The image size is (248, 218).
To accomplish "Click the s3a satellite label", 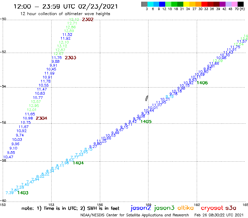I will 231,208.
